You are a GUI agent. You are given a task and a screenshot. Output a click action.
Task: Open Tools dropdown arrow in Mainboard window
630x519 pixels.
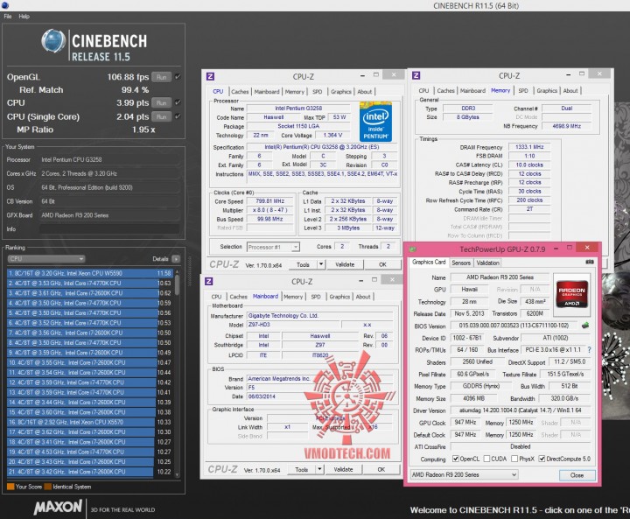pos(319,469)
